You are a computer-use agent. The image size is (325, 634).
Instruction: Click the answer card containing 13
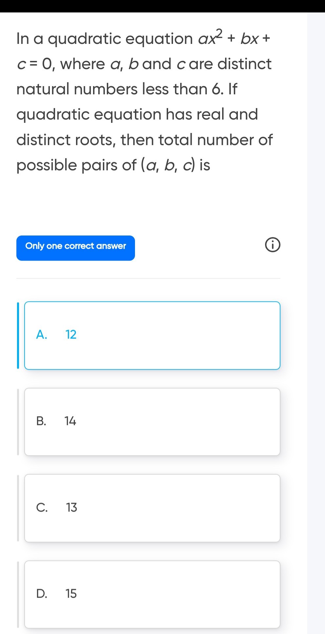152,508
